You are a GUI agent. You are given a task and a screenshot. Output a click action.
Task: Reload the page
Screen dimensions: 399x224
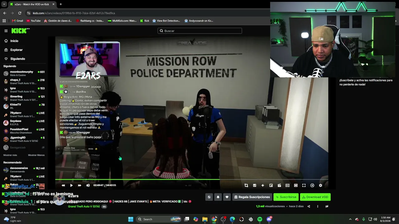point(20,13)
